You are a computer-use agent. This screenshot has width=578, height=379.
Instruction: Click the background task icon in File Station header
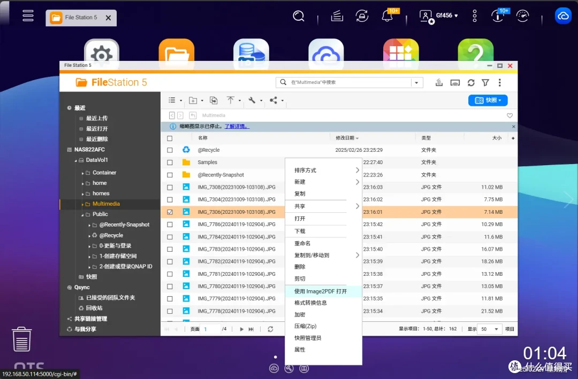pyautogui.click(x=439, y=82)
